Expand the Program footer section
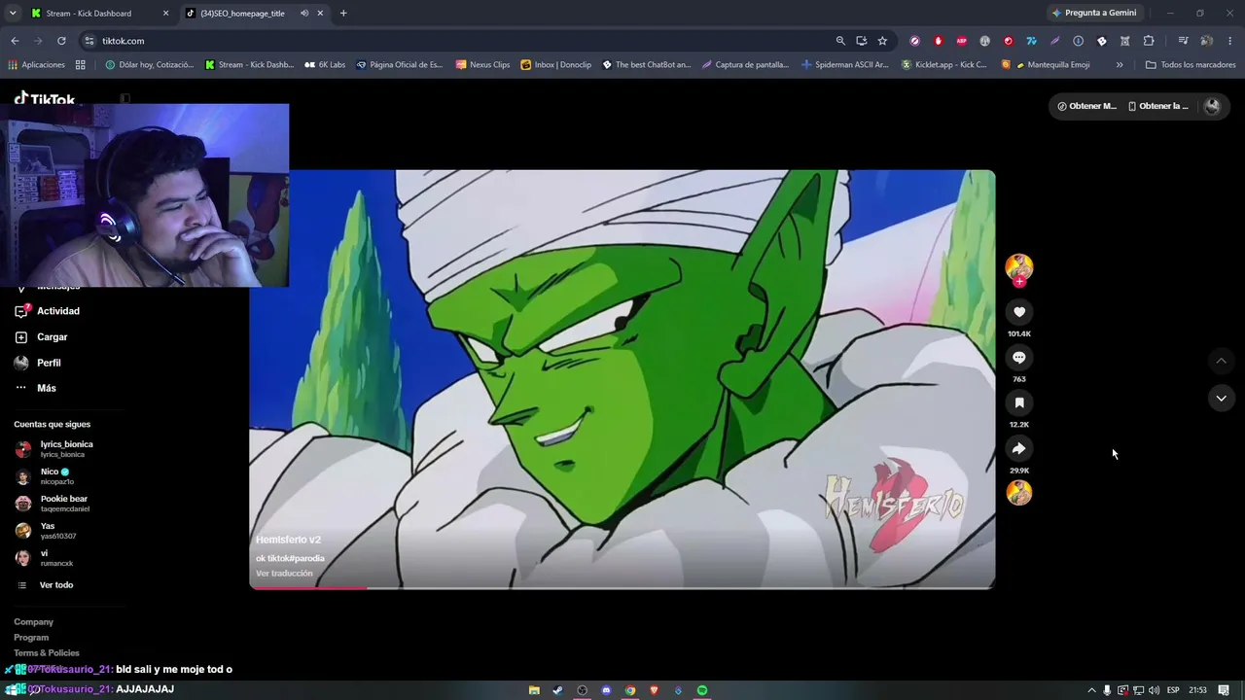The width and height of the screenshot is (1245, 700). pos(31,638)
